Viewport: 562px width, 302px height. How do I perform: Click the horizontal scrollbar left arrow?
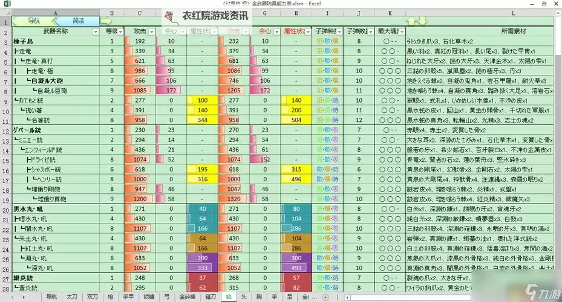pos(347,297)
